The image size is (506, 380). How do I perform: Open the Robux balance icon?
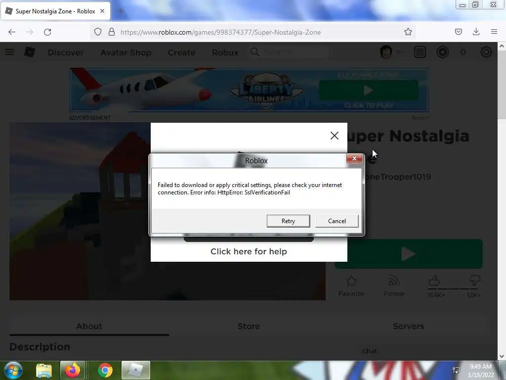442,52
